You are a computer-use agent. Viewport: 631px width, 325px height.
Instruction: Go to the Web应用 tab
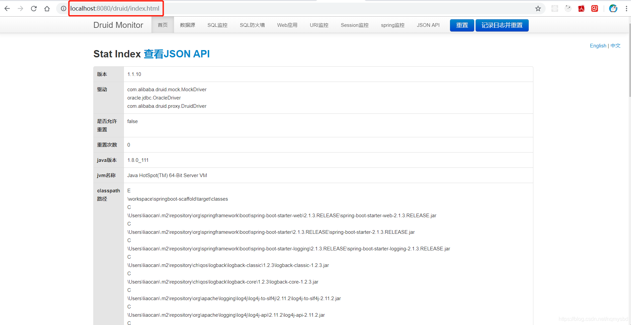coord(287,25)
